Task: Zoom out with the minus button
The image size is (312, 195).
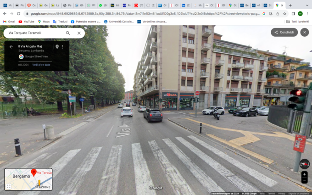Action: [x=304, y=180]
